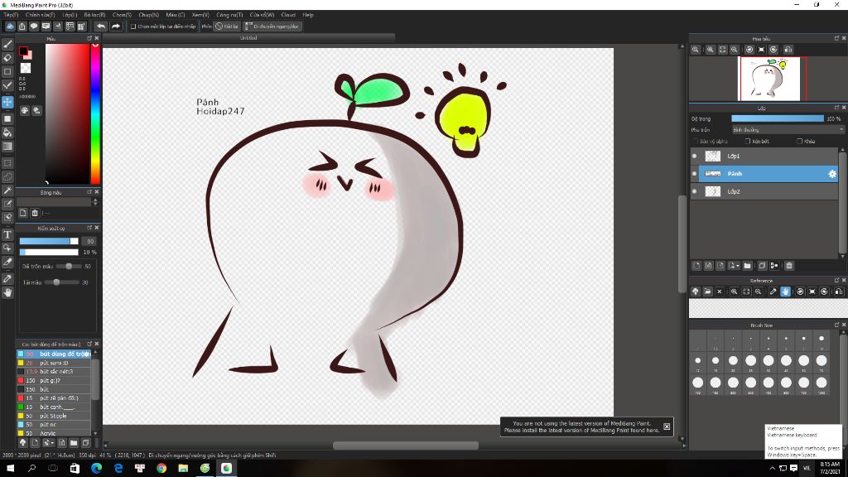Select the rectangular Selection tool
This screenshot has height=477, width=848.
[x=7, y=163]
